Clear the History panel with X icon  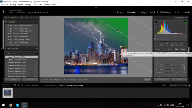pyautogui.click(x=37, y=53)
